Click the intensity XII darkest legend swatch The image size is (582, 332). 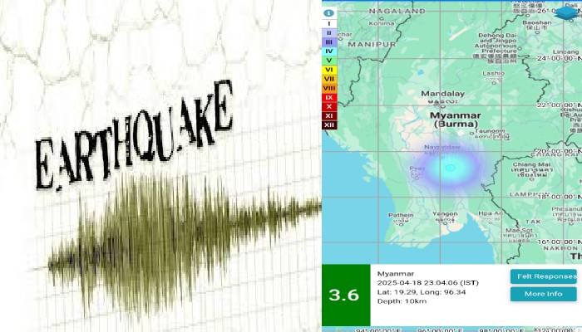tap(329, 124)
